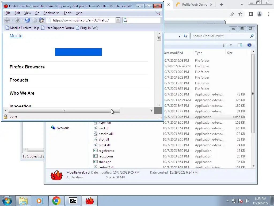The height and width of the screenshot is (206, 274).
Task: Toggle the Chrome side panel icon
Action: (x=251, y=14)
